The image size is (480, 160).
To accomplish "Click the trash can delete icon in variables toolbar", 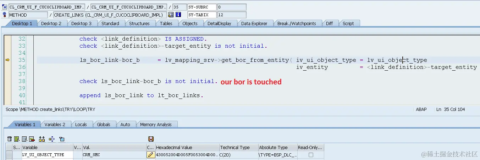I will [x=10, y=139].
